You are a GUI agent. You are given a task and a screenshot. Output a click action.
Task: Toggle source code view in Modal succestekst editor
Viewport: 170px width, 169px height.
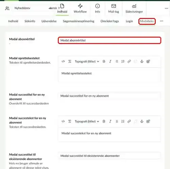coord(63,121)
